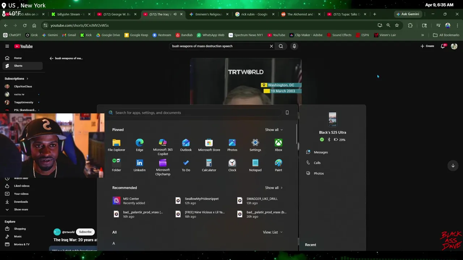The image size is (463, 260).
Task: Go to next Short with down arrow
Action: [453, 165]
